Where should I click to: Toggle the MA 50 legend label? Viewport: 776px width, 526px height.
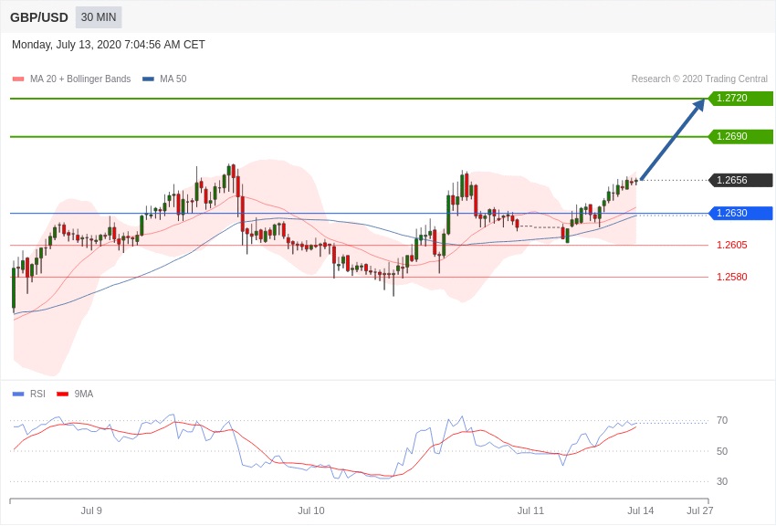click(173, 79)
